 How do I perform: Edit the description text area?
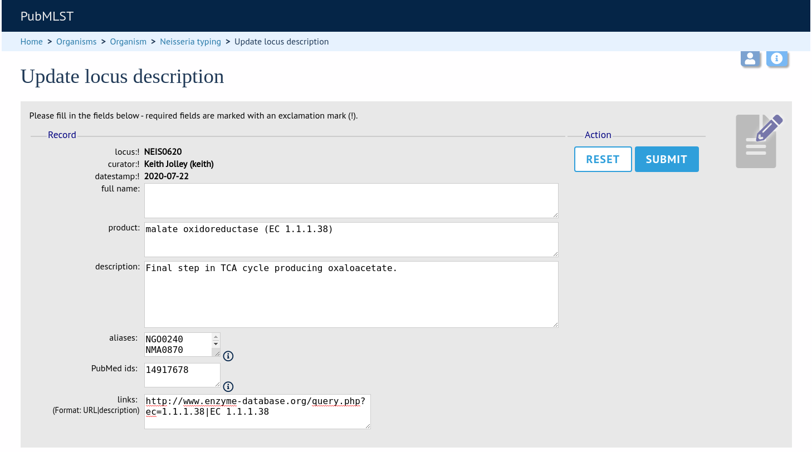click(x=351, y=294)
